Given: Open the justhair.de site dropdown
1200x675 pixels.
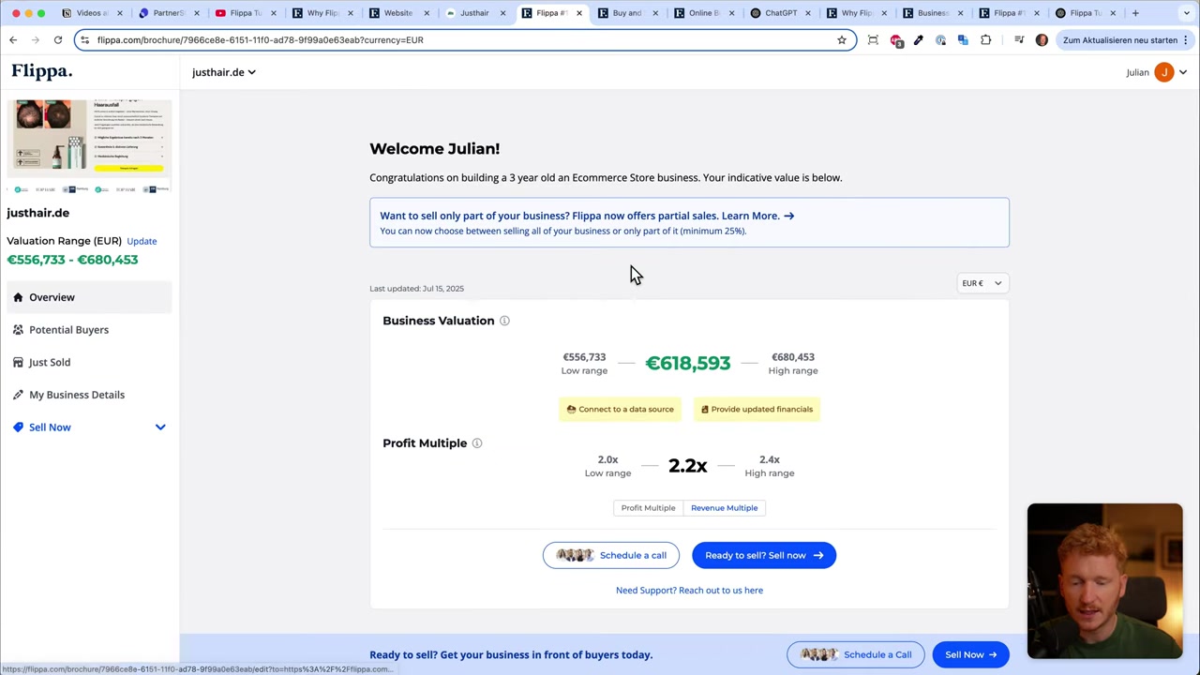Looking at the screenshot, I should (x=223, y=72).
